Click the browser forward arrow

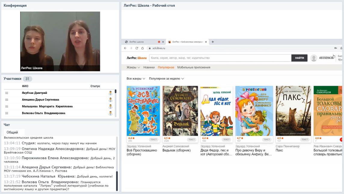coord(131,48)
